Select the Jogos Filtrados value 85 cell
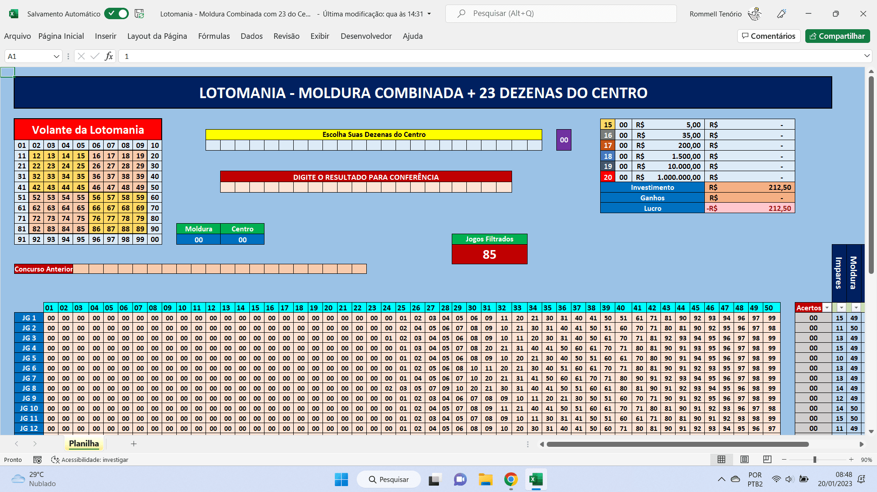This screenshot has width=877, height=492. pos(489,254)
